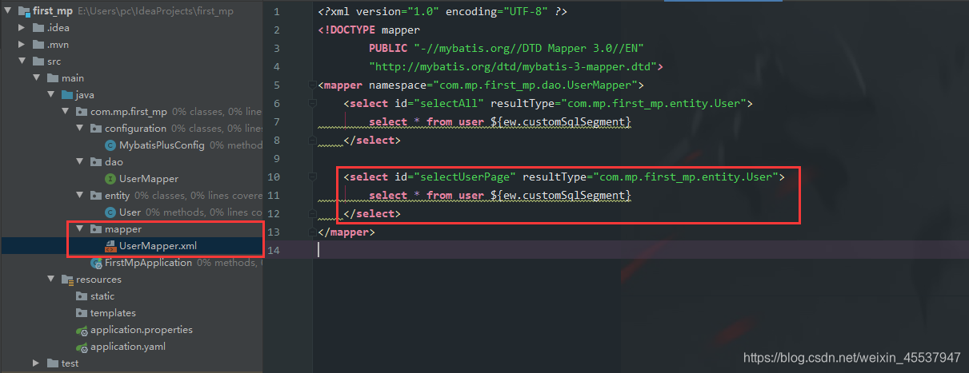969x373 pixels.
Task: Collapse the configuration package arrow
Action: click(79, 129)
